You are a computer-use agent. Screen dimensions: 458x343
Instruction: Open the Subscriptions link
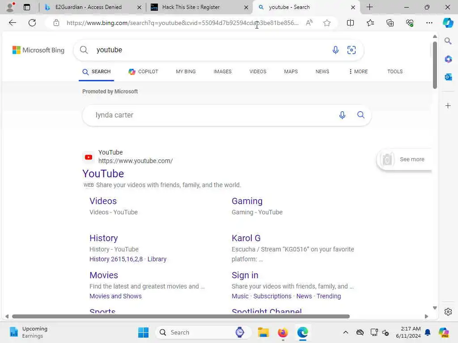(272, 296)
